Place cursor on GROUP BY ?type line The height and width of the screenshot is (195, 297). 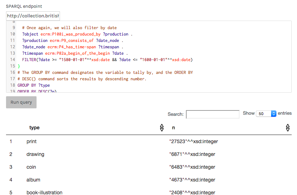[x=34, y=85]
